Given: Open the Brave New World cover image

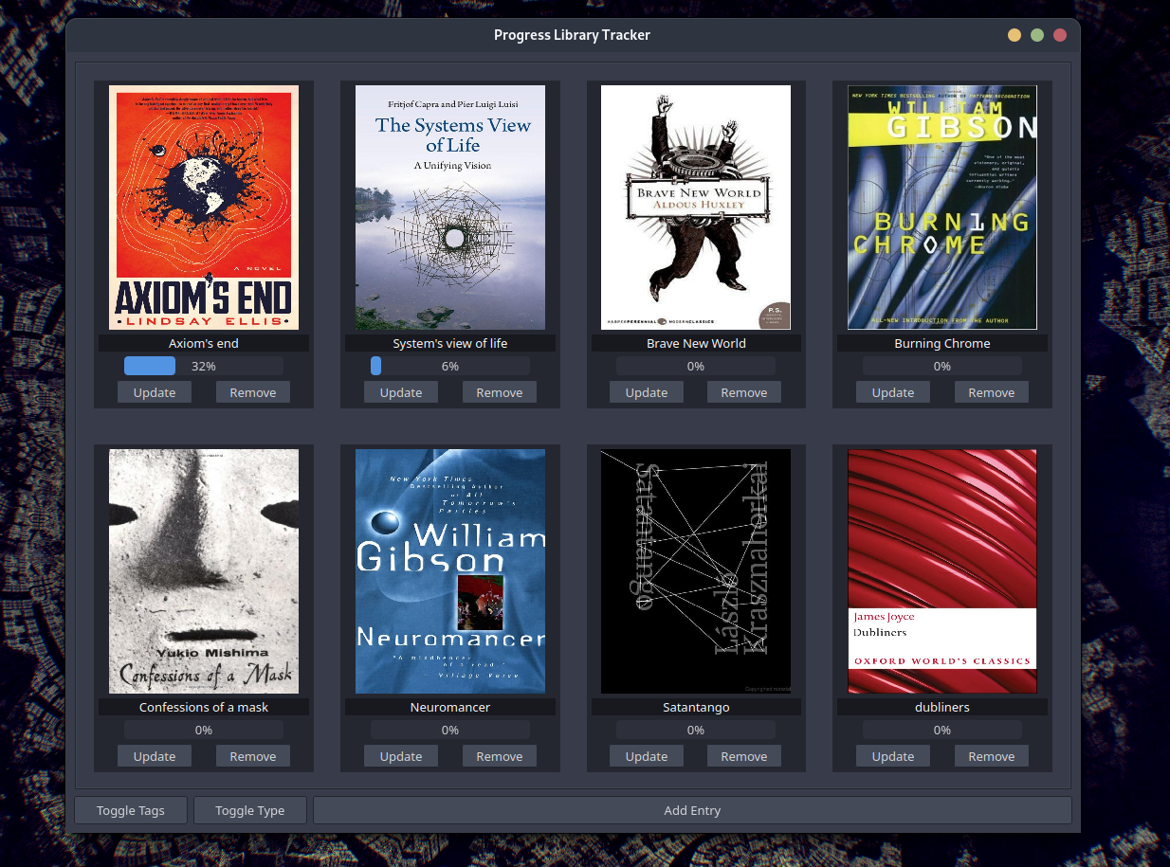Looking at the screenshot, I should point(696,208).
